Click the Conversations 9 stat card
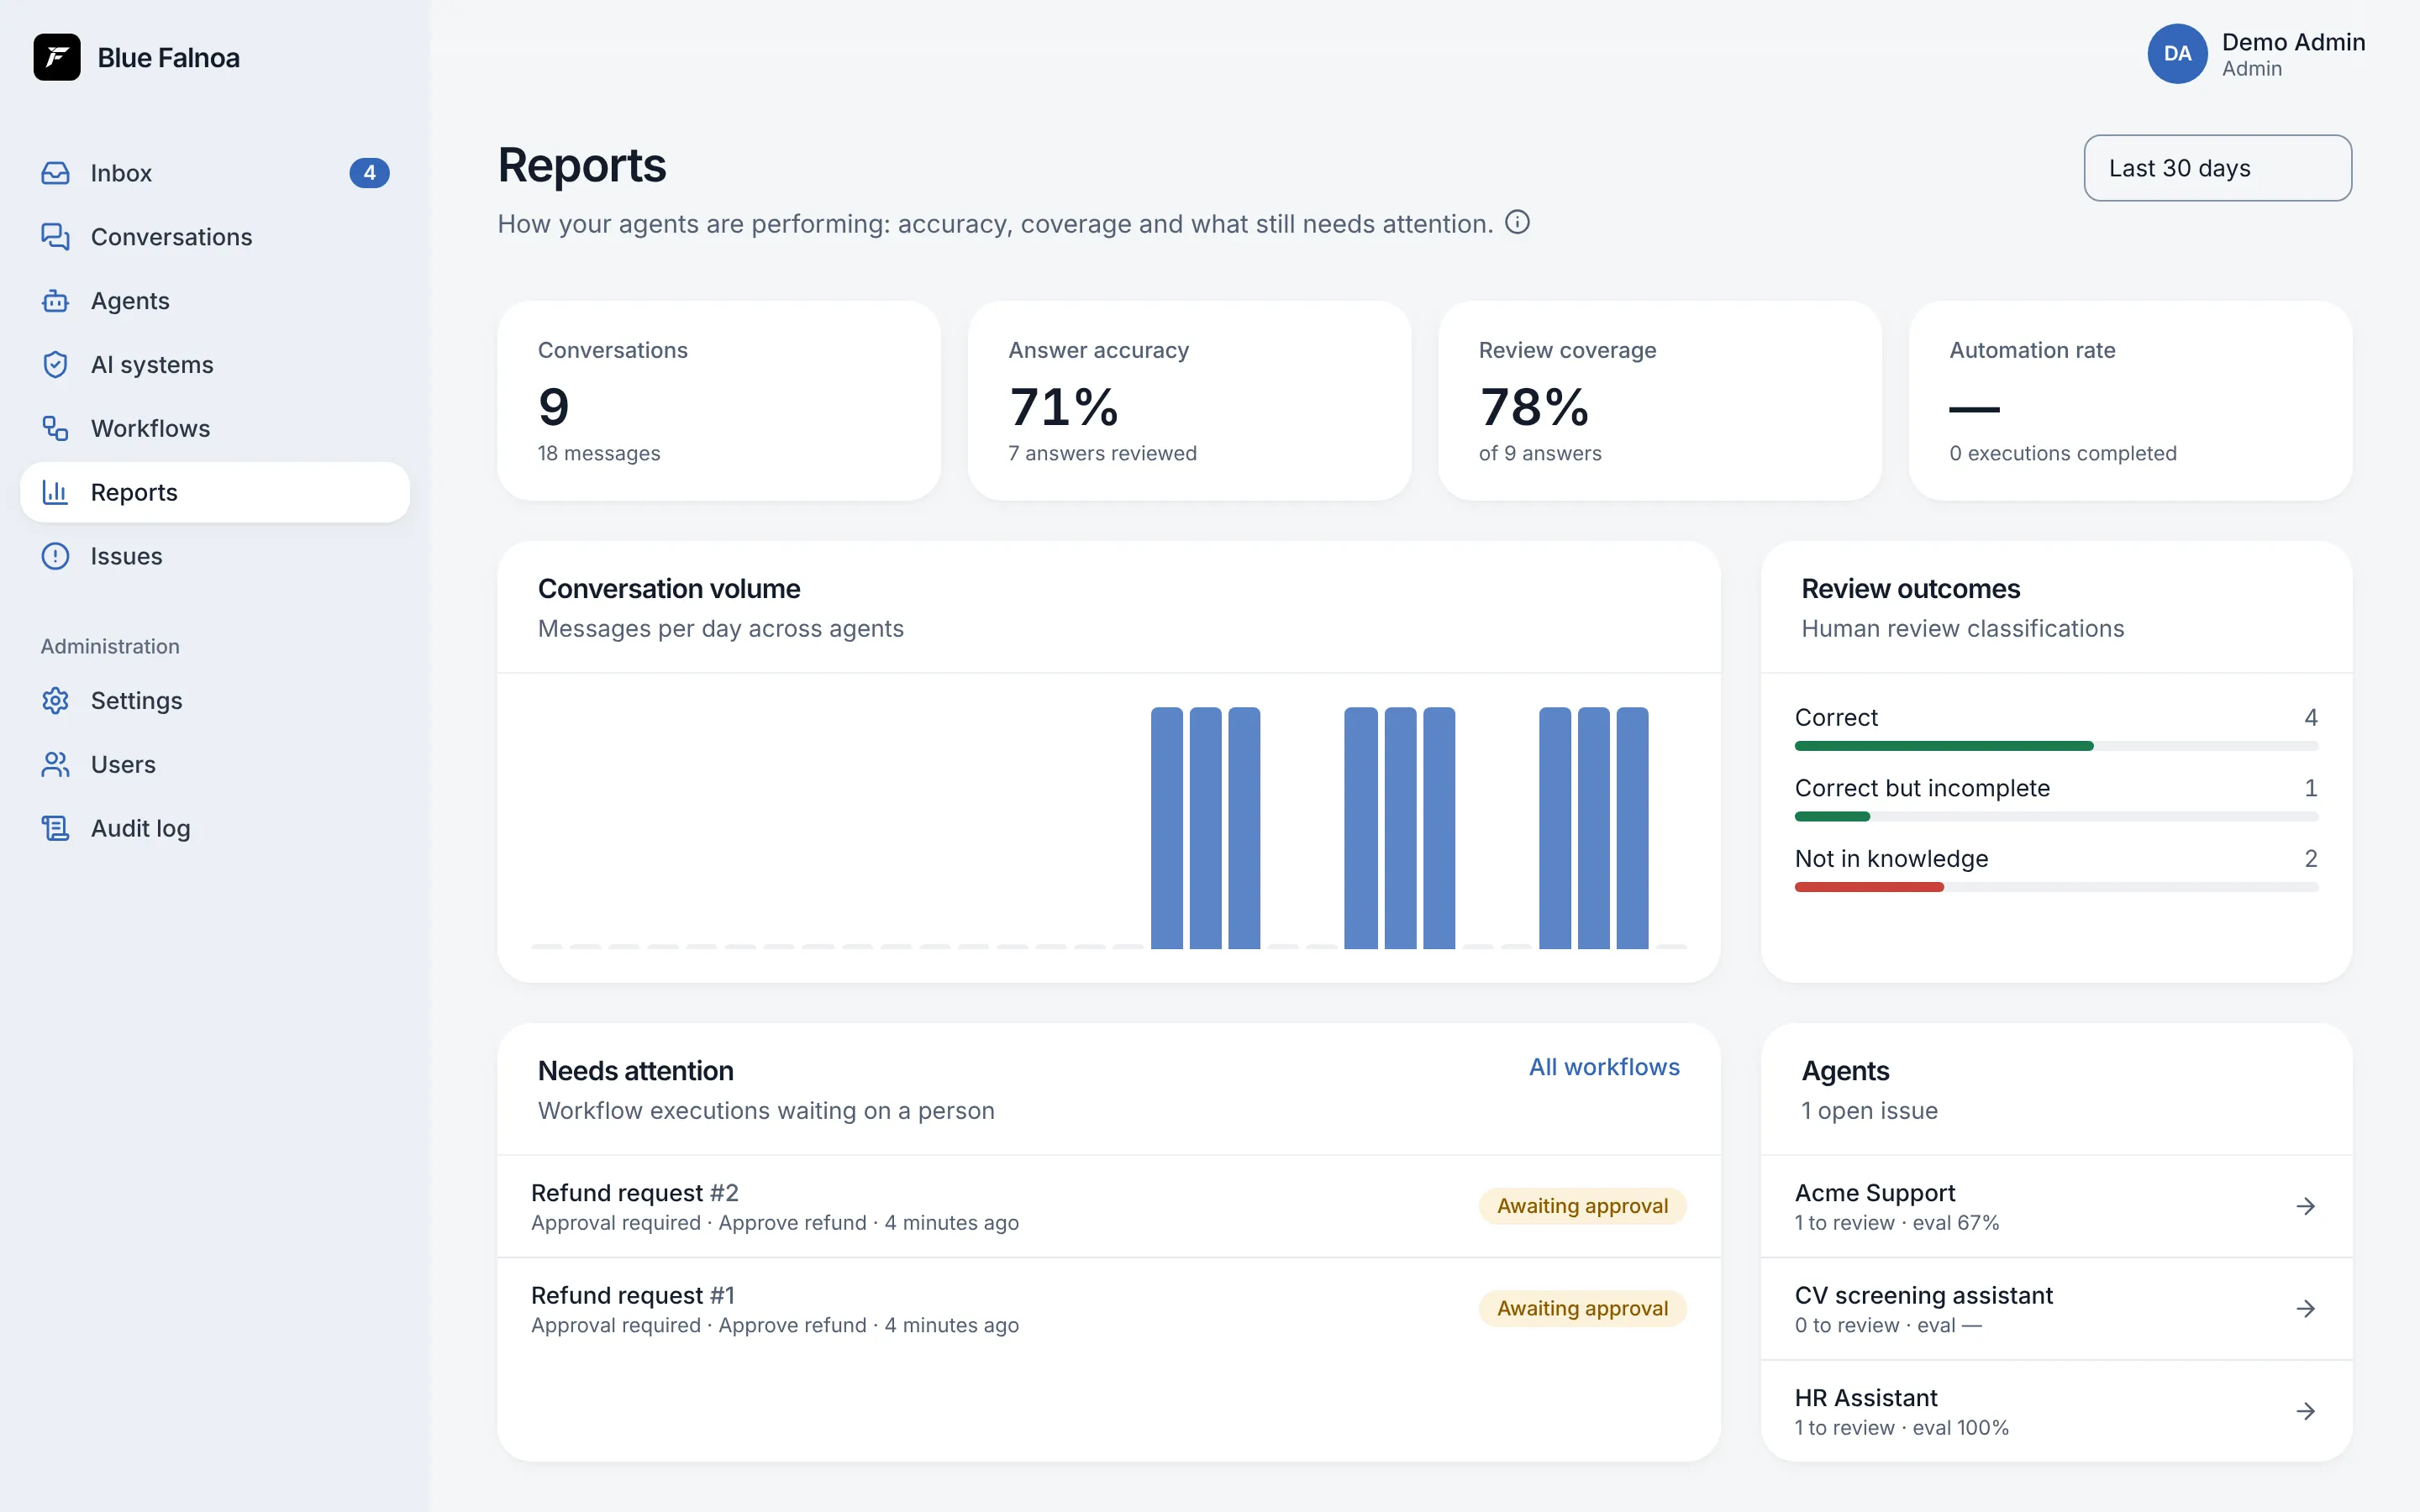2420x1512 pixels. [719, 401]
